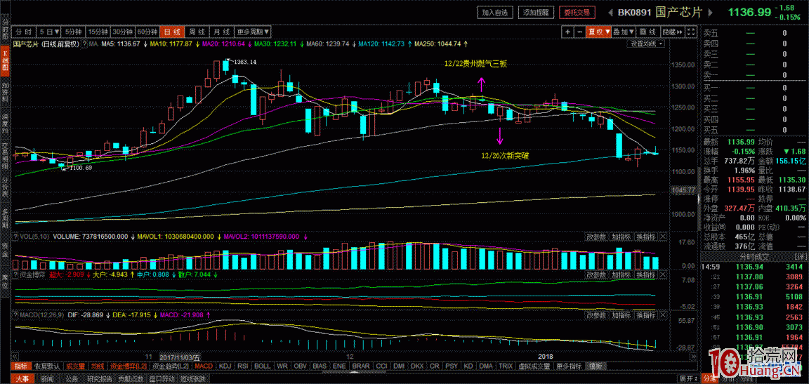
Task: Switch to the BOLL indicator tab
Action: click(x=262, y=366)
